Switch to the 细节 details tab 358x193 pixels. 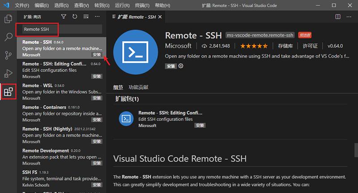118,87
